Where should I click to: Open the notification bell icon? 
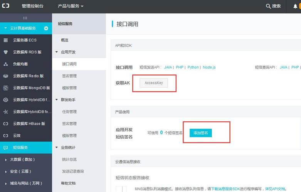[295, 6]
